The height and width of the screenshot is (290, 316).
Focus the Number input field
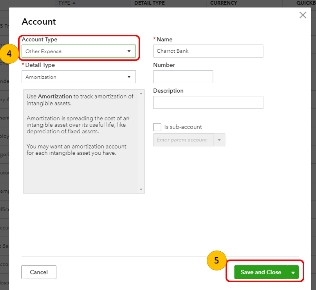pos(183,77)
